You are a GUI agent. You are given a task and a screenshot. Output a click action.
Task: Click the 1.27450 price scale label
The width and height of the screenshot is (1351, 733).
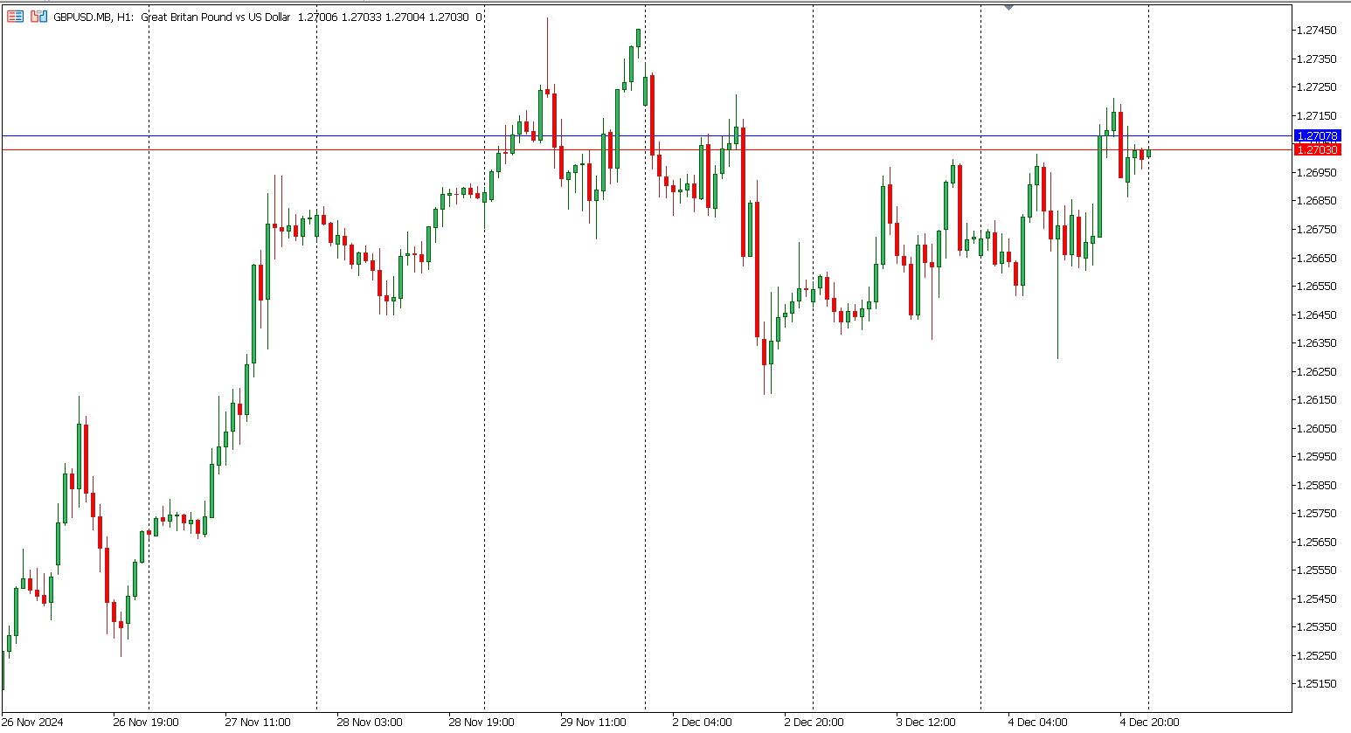1317,31
